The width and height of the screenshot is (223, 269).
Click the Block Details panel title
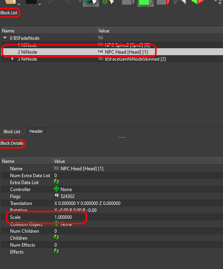pos(12,143)
